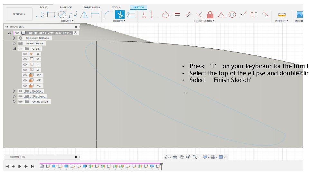Hide the Z axis
Viewport: 309px width, 173px height.
[25, 70]
